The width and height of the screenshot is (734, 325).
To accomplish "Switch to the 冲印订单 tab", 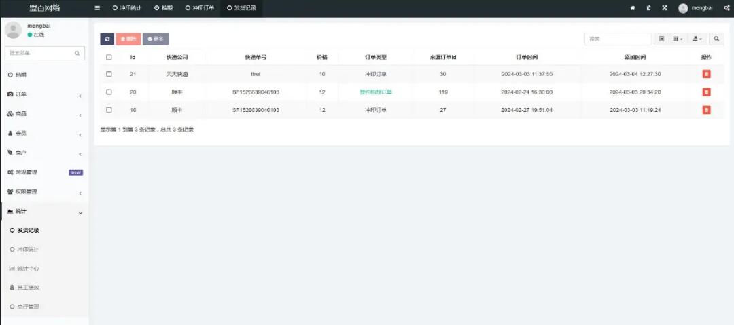I will pos(199,8).
